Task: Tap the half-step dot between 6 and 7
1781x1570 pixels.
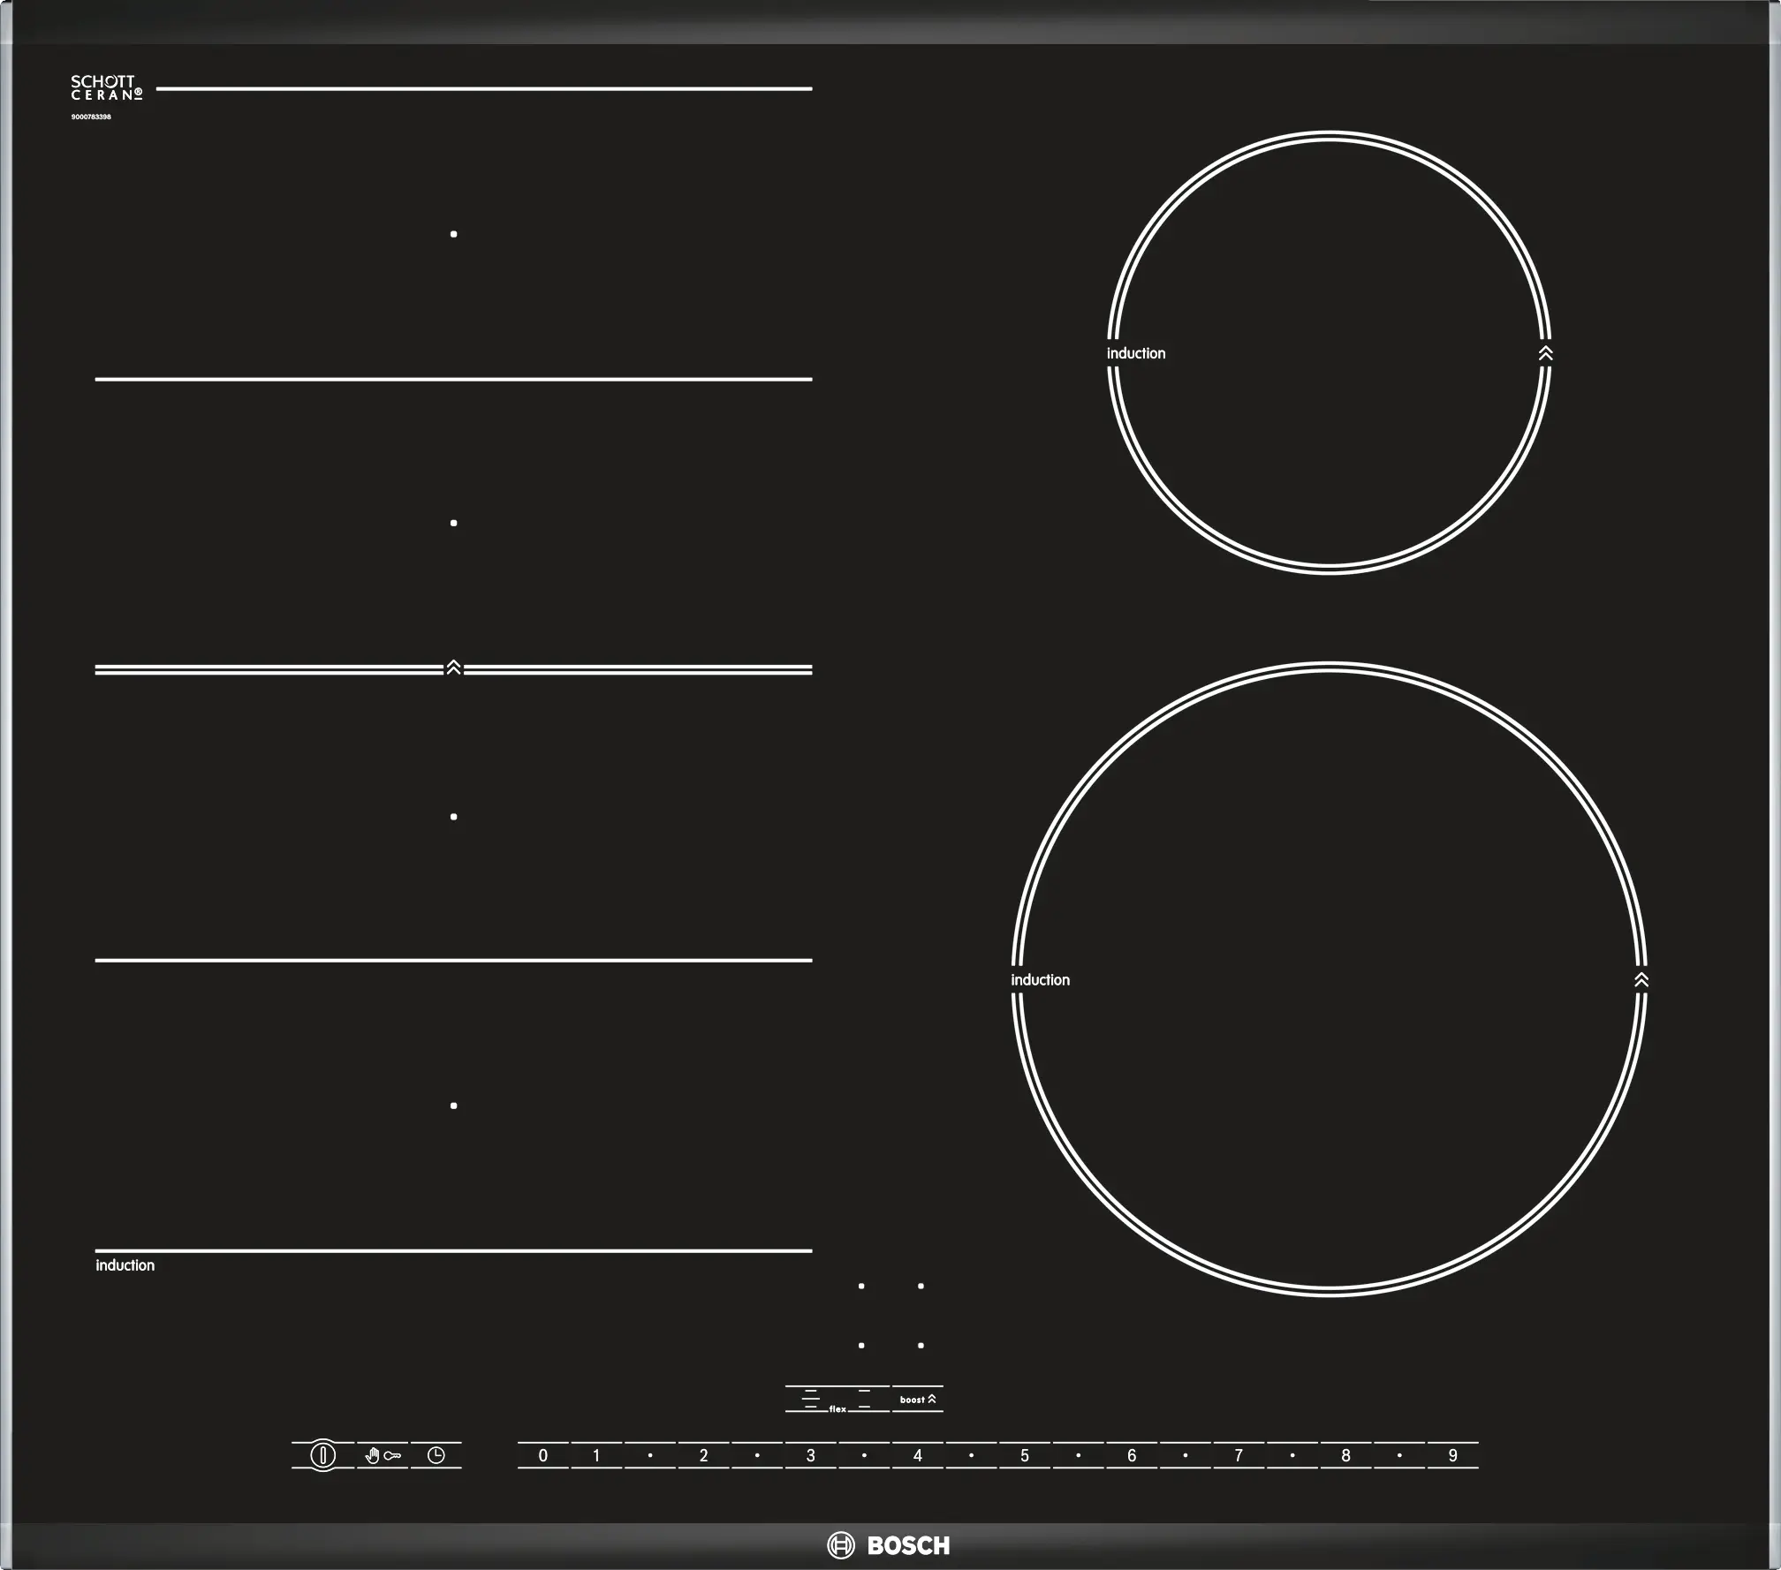Action: tap(1185, 1455)
